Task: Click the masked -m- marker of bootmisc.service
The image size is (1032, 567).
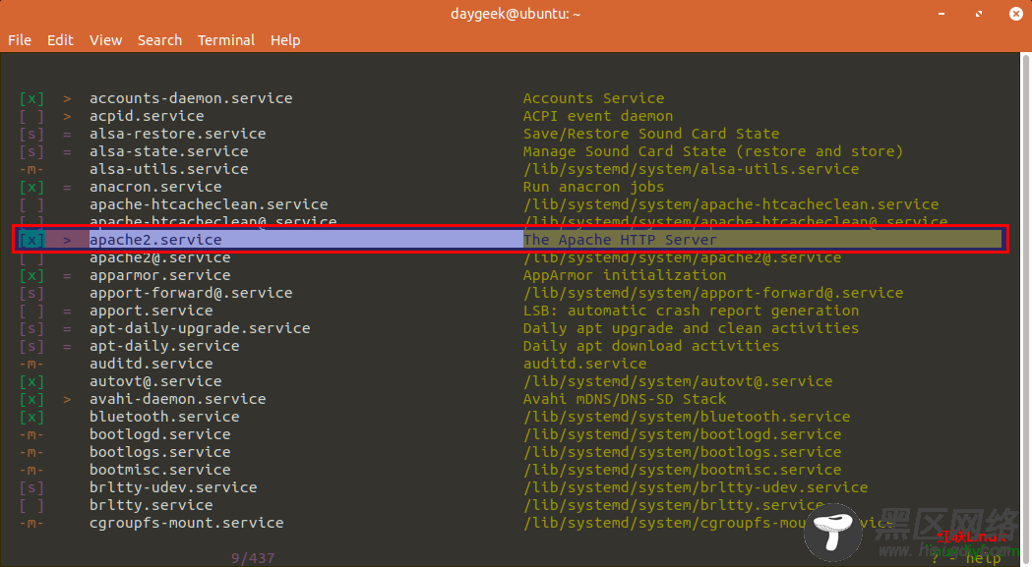Action: [x=31, y=471]
